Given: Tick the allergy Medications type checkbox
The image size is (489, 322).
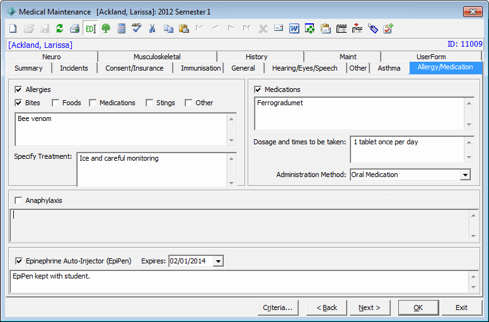Looking at the screenshot, I should (93, 103).
